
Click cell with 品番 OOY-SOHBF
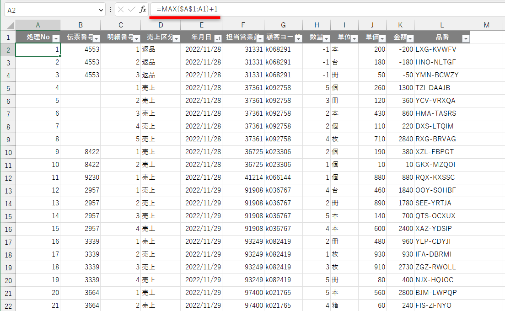pyautogui.click(x=442, y=190)
